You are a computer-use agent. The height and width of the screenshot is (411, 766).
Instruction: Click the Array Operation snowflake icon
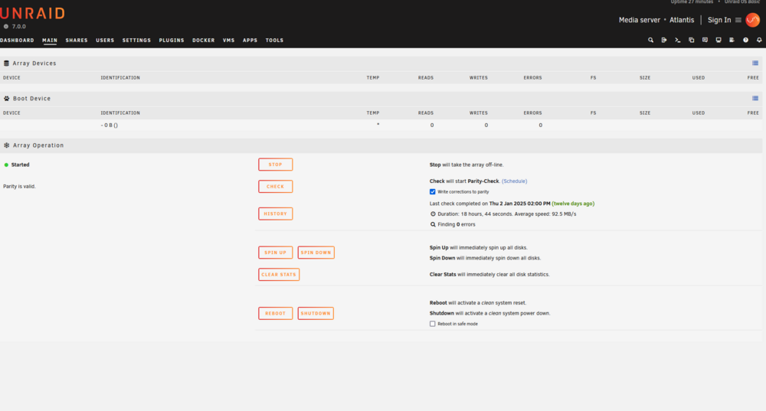(x=6, y=145)
